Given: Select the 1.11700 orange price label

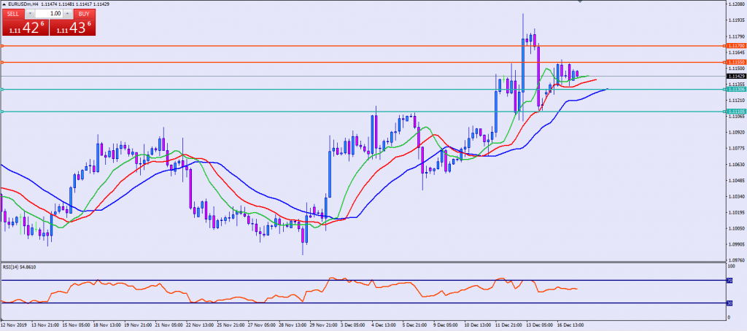Looking at the screenshot, I should point(735,46).
